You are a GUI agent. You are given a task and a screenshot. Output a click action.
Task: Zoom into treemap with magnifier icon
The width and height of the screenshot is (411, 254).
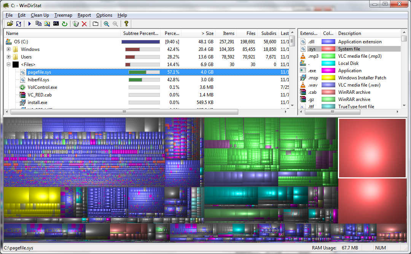[x=107, y=24]
